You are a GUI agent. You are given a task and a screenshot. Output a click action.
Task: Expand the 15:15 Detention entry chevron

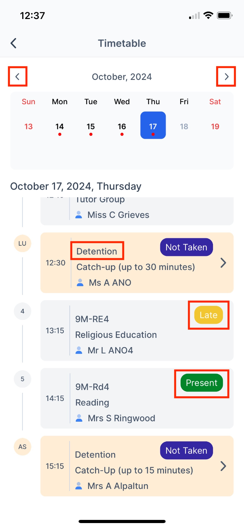pos(223,466)
